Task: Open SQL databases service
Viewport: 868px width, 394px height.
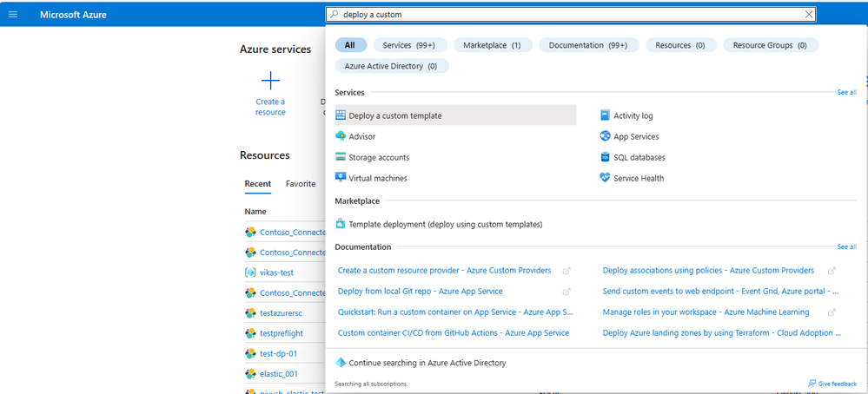Action: tap(639, 157)
